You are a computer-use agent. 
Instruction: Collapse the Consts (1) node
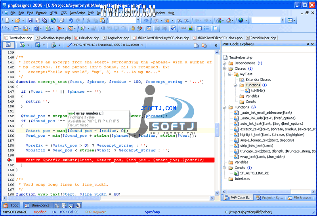click(x=224, y=168)
